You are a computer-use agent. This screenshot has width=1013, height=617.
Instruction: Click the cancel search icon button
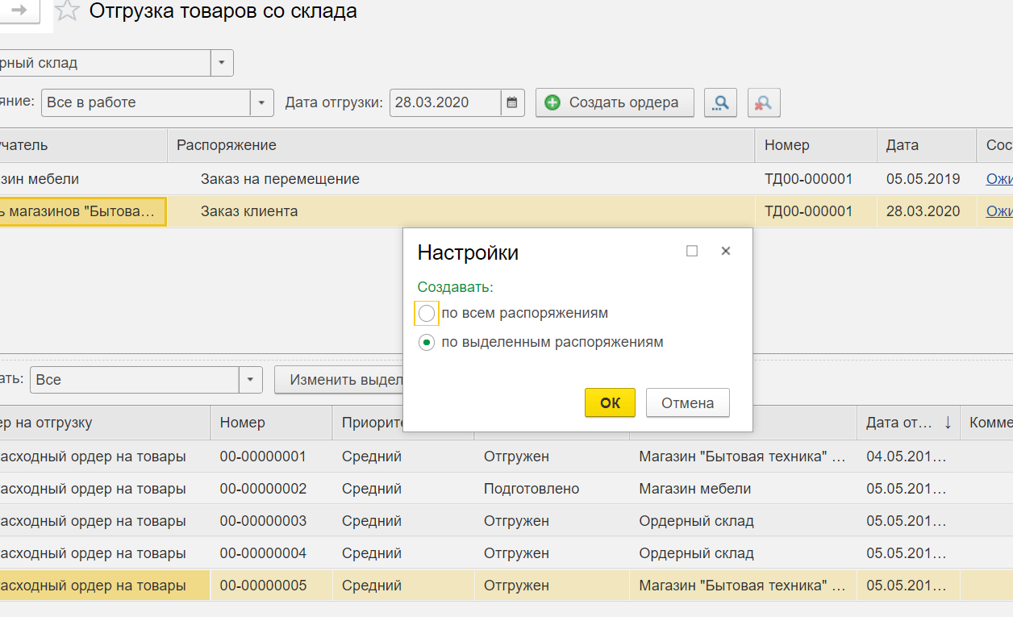click(763, 102)
